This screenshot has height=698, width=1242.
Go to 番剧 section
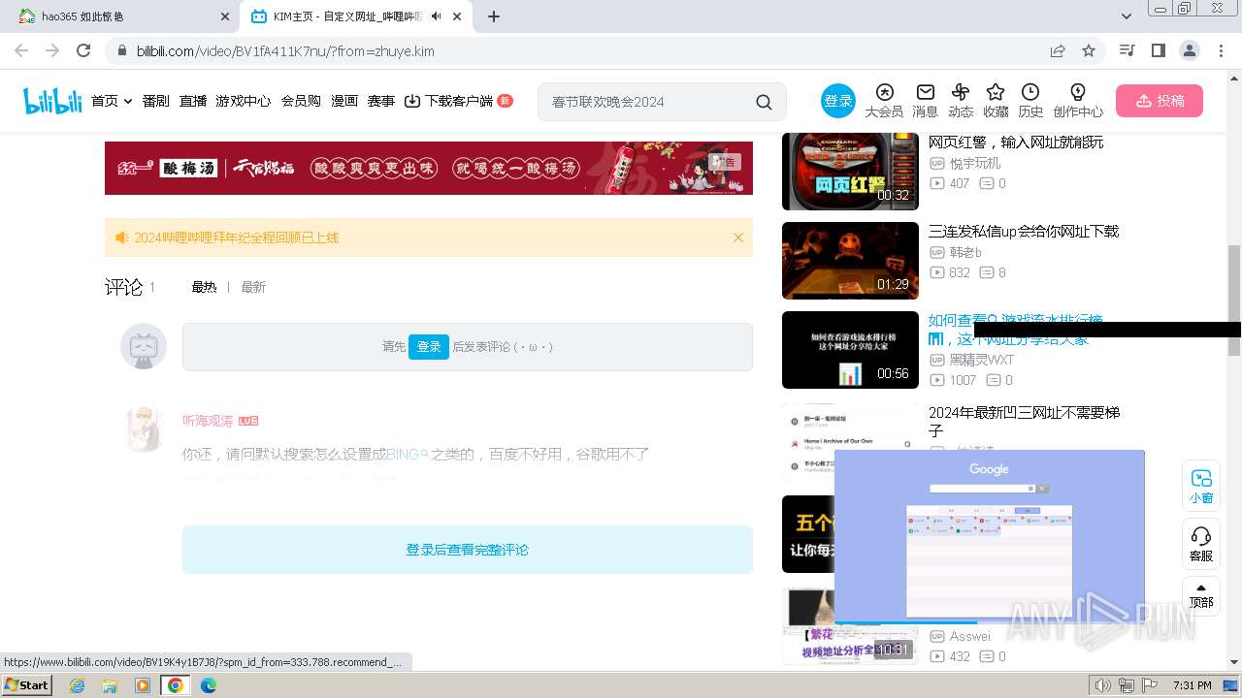pos(156,101)
